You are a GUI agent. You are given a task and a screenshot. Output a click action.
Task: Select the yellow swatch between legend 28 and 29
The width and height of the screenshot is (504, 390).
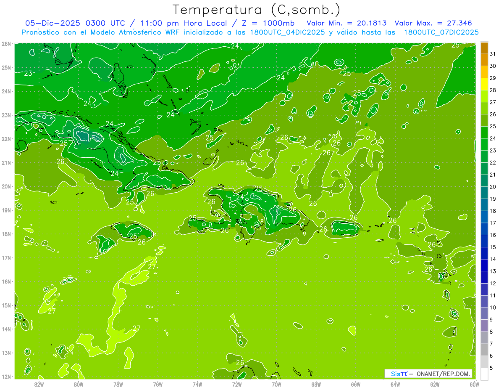tap(485, 84)
